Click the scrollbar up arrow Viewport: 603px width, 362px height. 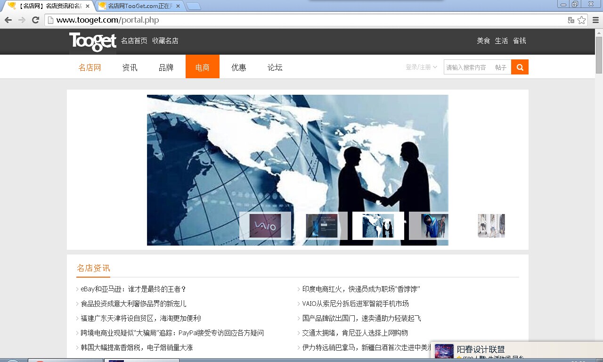[599, 32]
